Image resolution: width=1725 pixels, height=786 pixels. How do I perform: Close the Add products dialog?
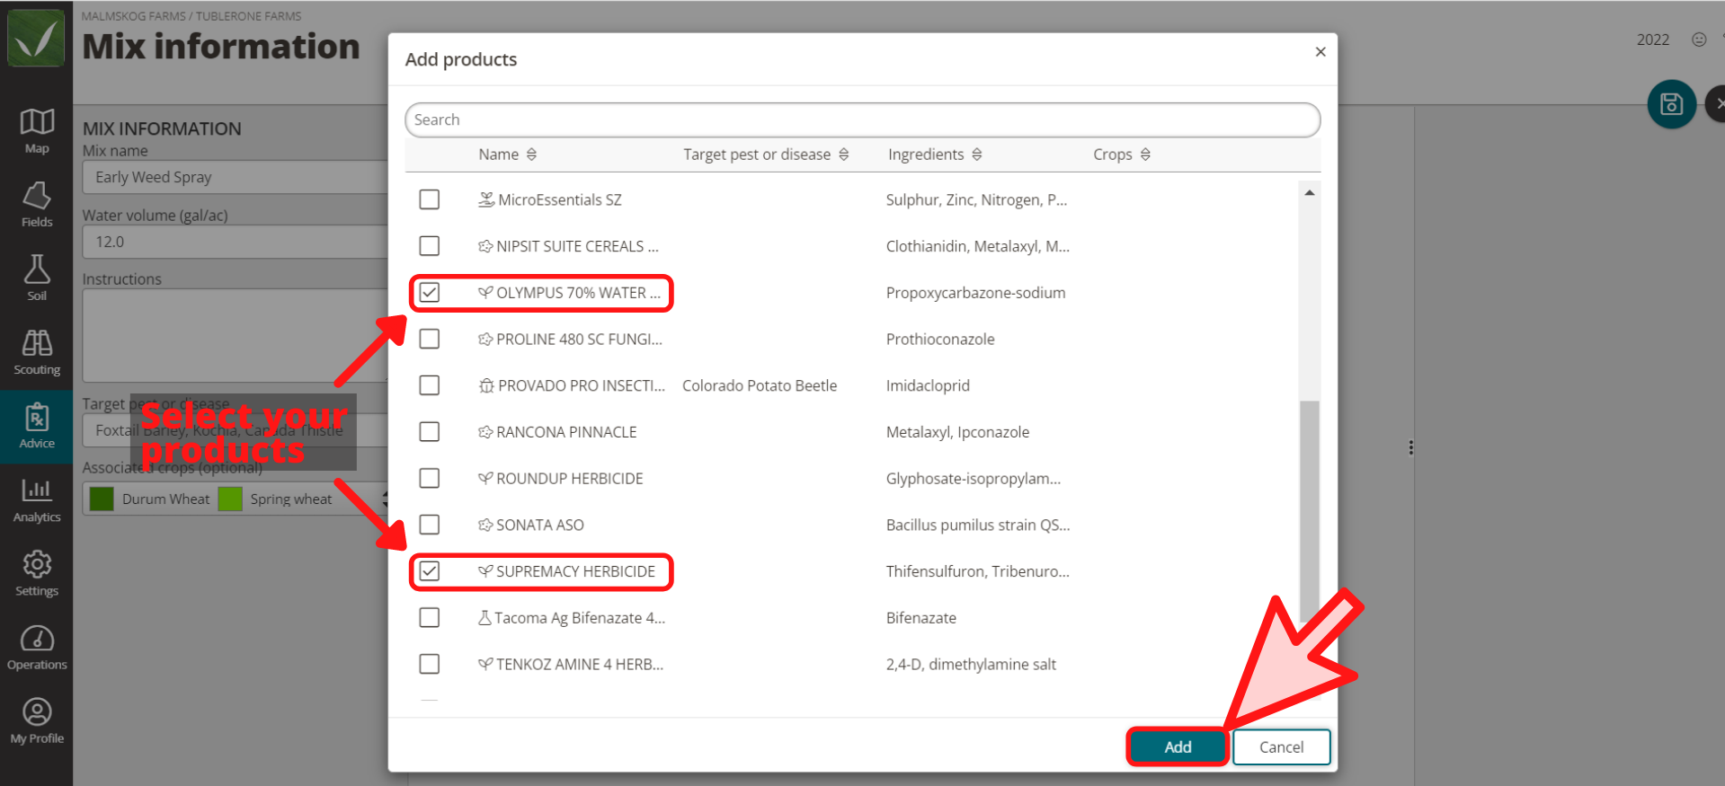click(1320, 52)
